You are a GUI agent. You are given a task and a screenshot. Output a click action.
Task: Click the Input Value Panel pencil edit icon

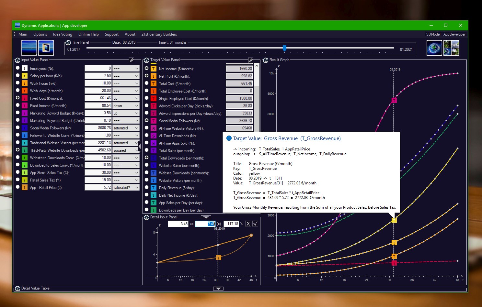coord(132,60)
